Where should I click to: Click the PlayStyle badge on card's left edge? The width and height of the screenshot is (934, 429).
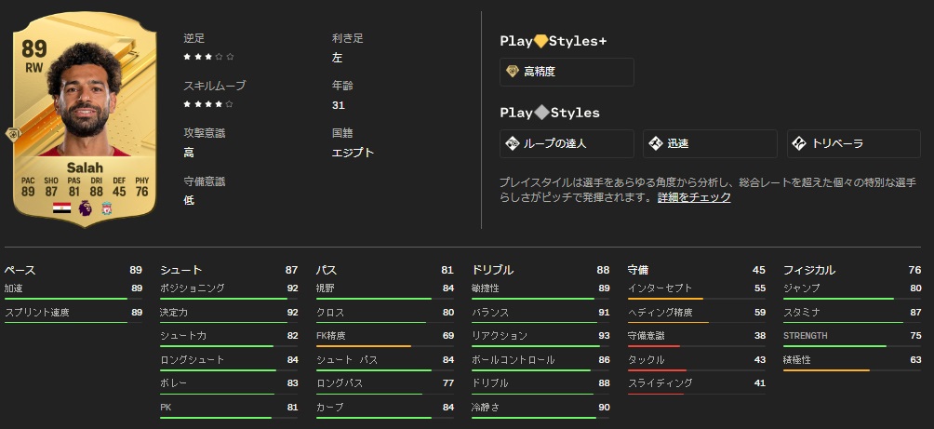13,134
